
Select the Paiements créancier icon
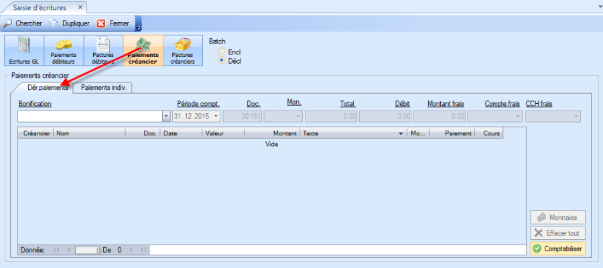143,50
